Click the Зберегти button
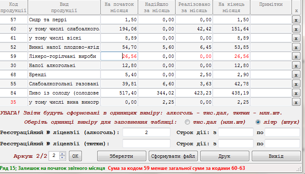 [x=121, y=156]
